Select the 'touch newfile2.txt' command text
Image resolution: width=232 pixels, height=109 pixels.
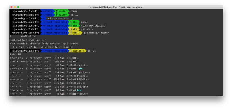[x=93, y=26]
